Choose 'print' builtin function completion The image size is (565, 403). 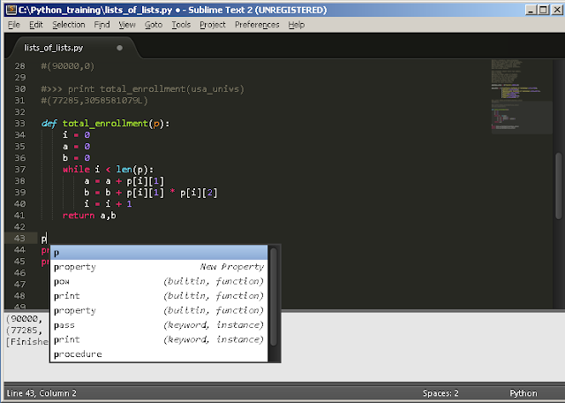(x=159, y=296)
